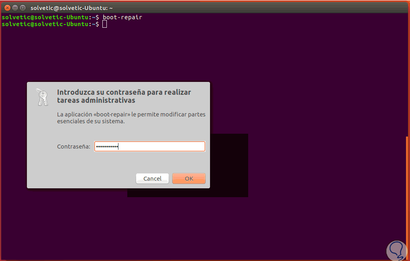
Task: Click heading Introduzca su contraseña
Action: coord(124,96)
